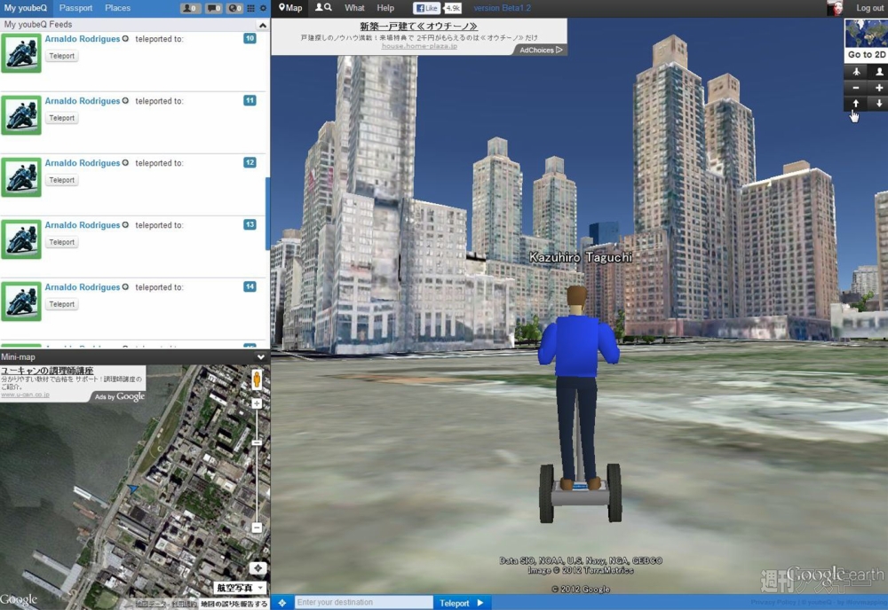The width and height of the screenshot is (888, 610).
Task: Open the What menu item
Action: (354, 8)
